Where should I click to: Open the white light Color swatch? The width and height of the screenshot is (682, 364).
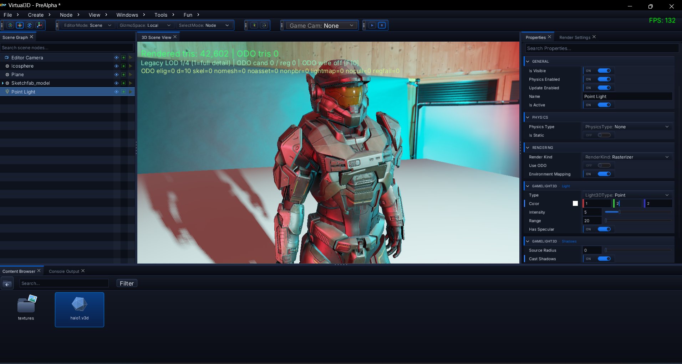coord(575,203)
